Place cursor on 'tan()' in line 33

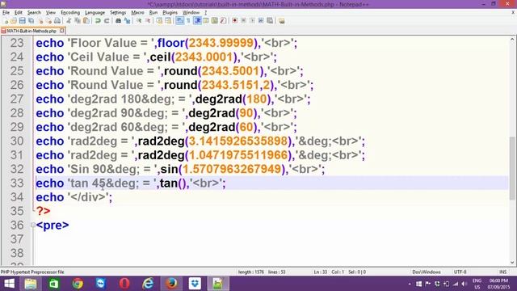point(173,183)
